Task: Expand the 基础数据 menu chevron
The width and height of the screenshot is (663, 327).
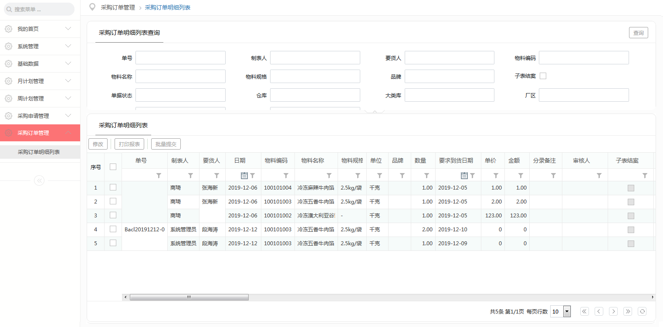Action: point(68,63)
